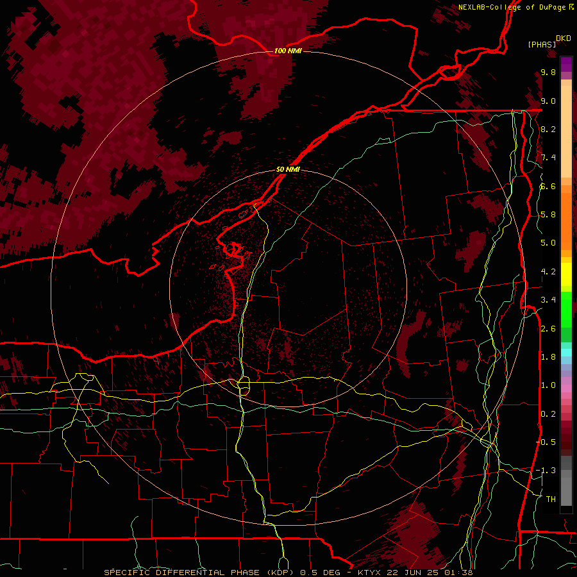
Task: Click the 9.0 value on the color scale
Action: point(548,101)
